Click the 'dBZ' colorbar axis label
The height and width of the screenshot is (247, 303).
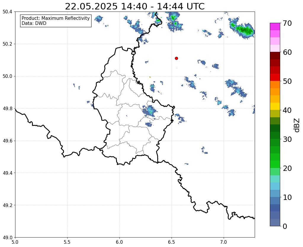(297, 125)
